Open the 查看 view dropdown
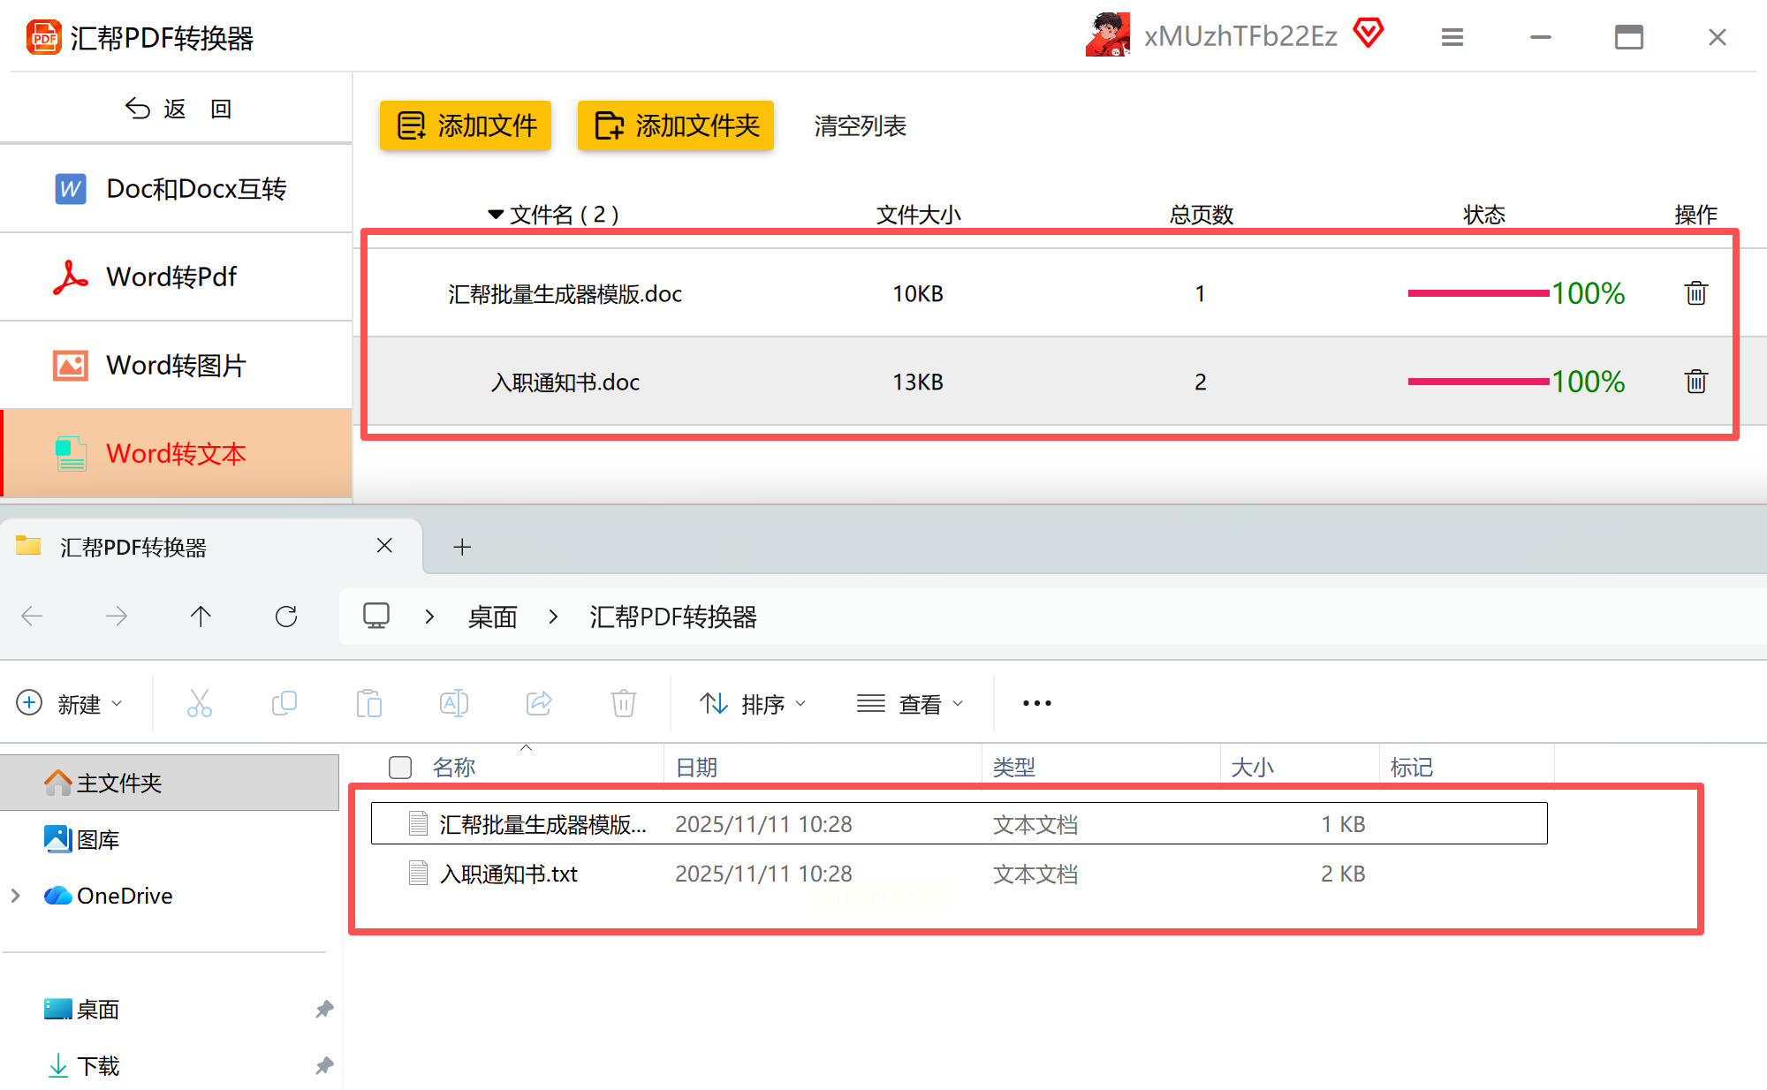The image size is (1767, 1090). click(910, 704)
